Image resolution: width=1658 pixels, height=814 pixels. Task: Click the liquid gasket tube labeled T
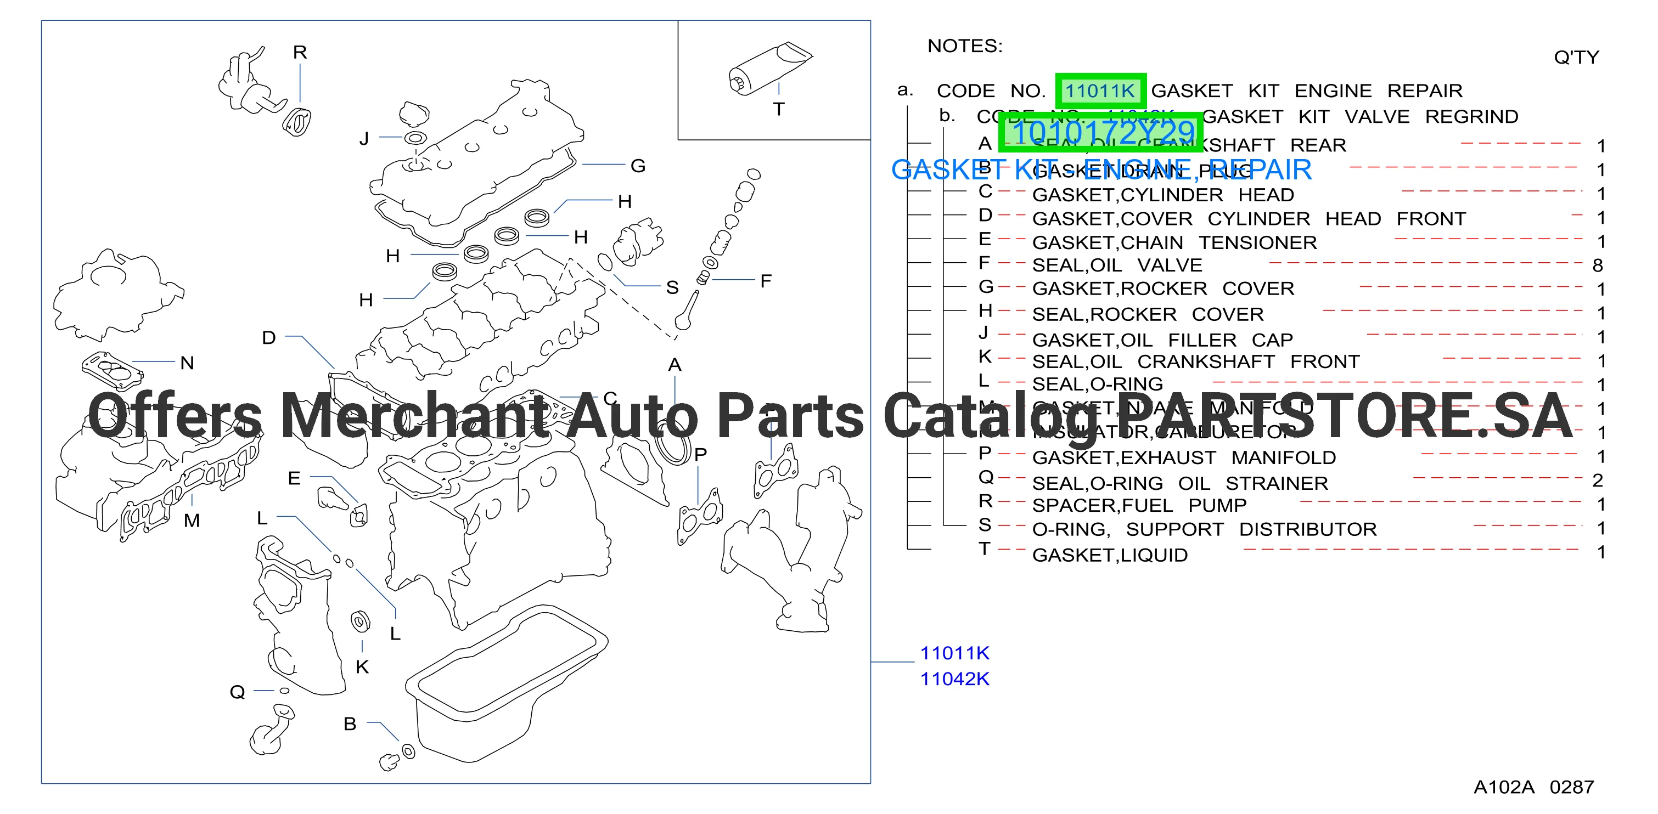(770, 69)
